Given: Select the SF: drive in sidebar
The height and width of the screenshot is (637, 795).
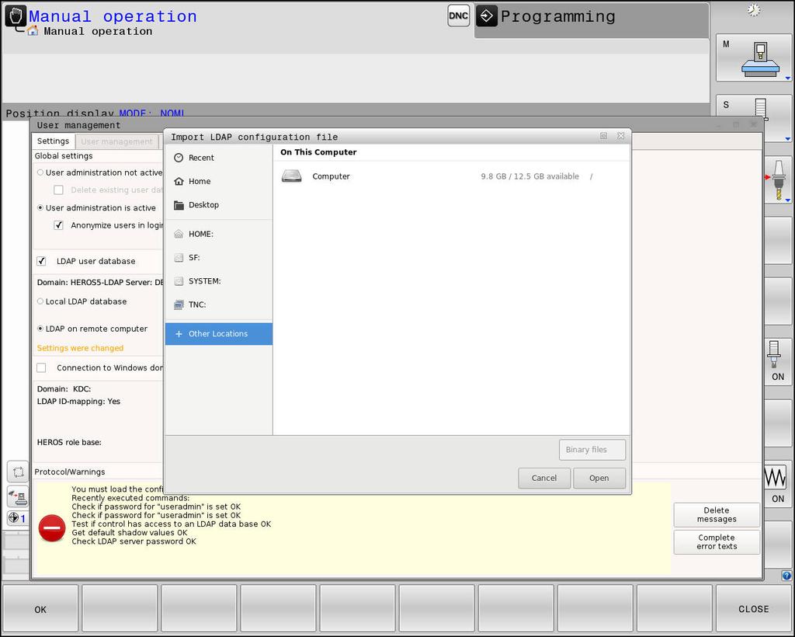Looking at the screenshot, I should 218,258.
